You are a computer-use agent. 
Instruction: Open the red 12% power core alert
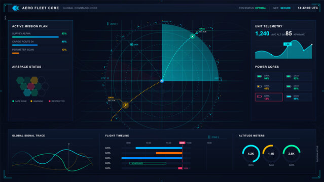(269, 97)
